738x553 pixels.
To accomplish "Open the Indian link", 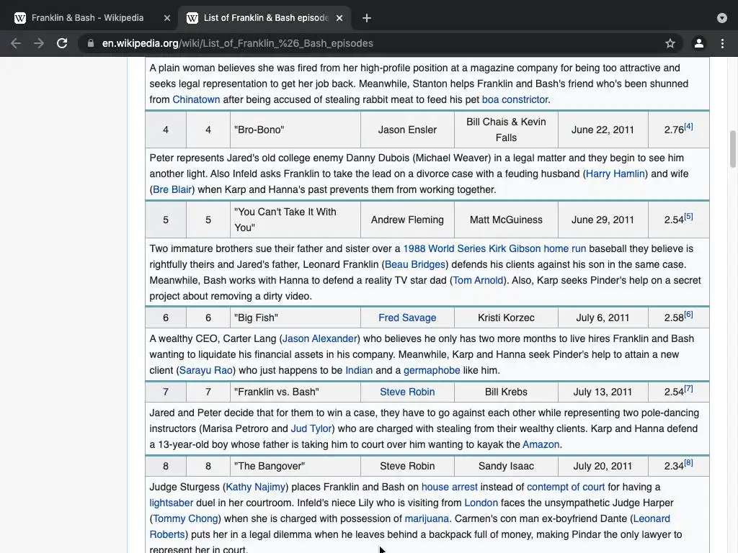I will point(359,371).
